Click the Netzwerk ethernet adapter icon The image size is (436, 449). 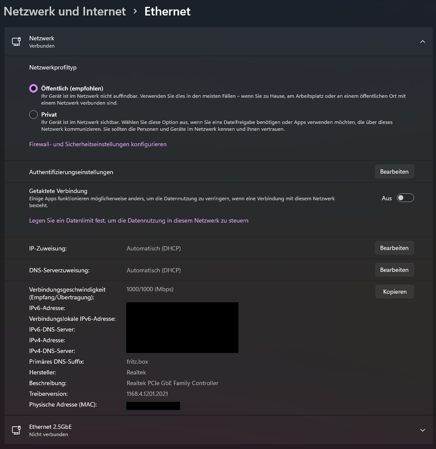tap(16, 42)
